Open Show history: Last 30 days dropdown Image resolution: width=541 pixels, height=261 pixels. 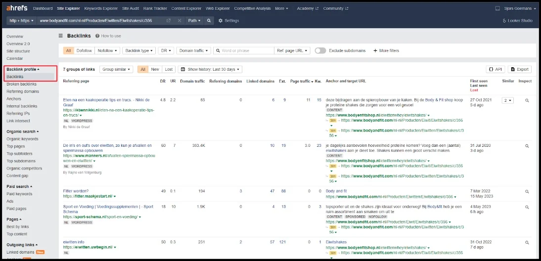210,69
